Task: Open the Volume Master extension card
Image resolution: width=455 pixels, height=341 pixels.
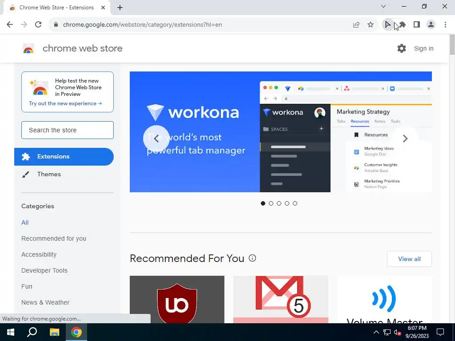Action: click(384, 300)
